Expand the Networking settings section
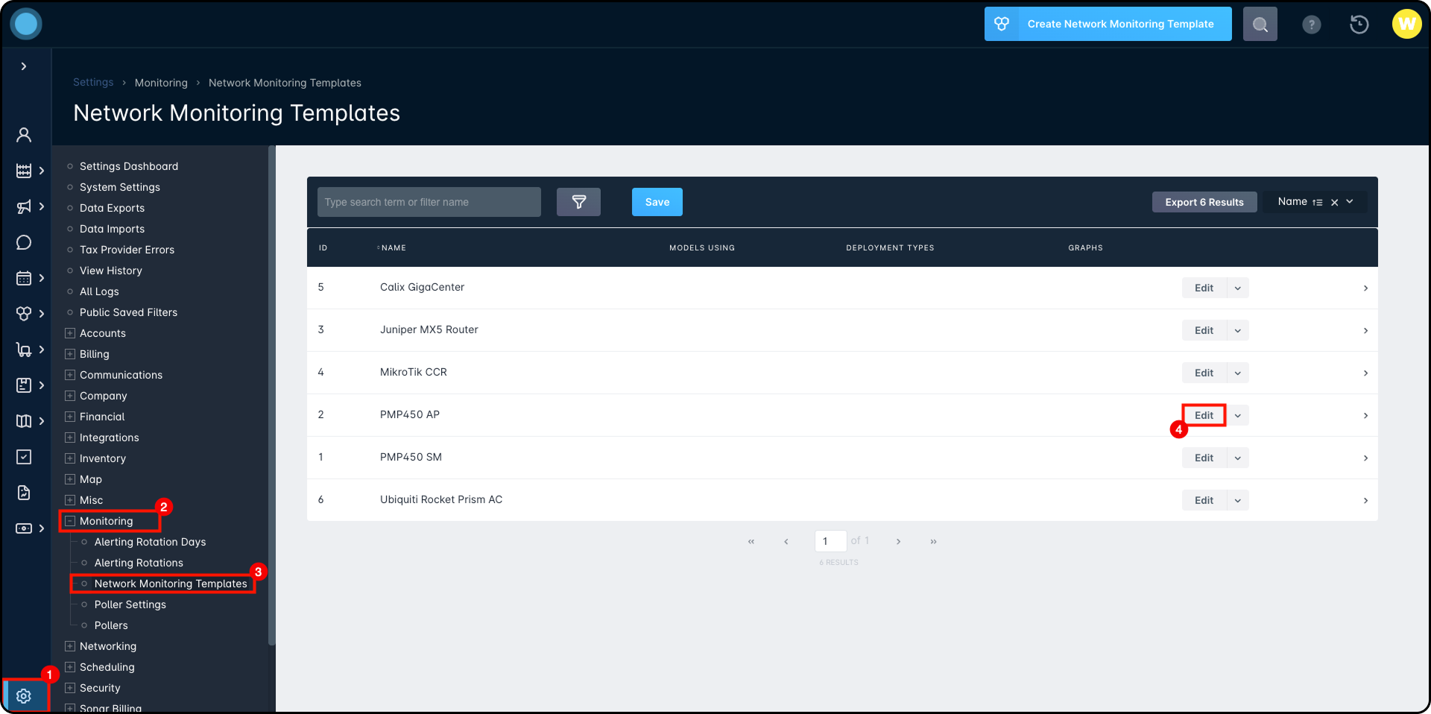Image resolution: width=1431 pixels, height=714 pixels. 70,646
